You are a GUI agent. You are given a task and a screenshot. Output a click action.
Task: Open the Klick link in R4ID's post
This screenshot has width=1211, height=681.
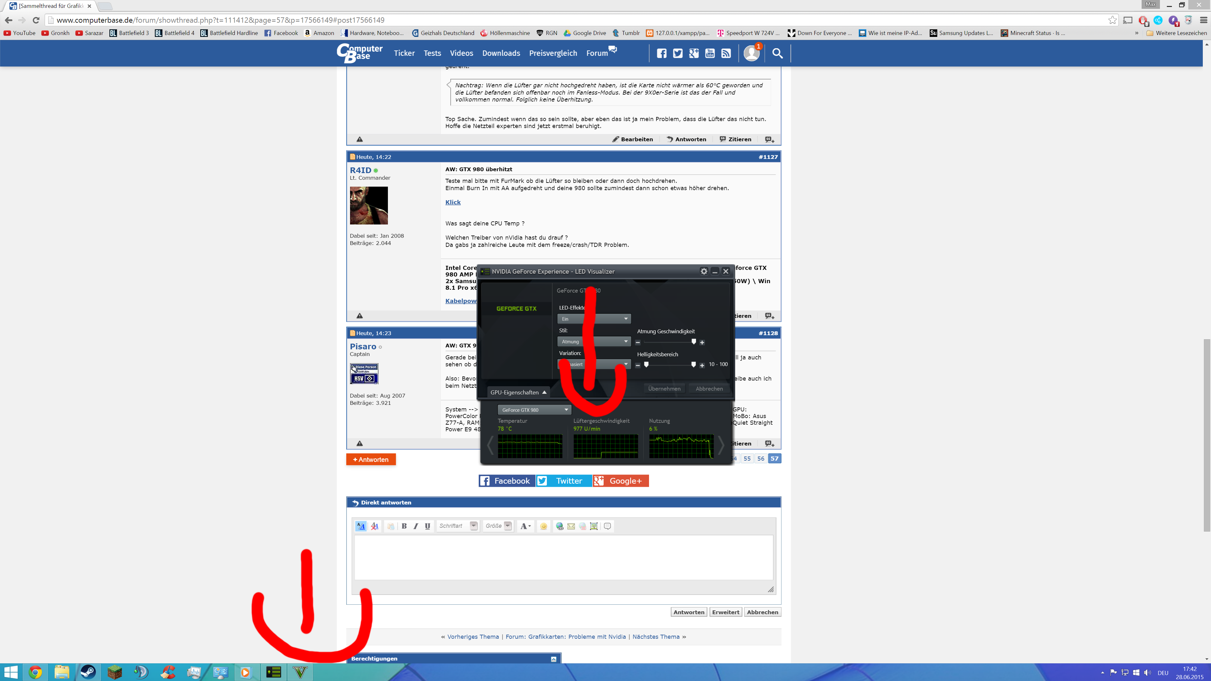point(453,202)
